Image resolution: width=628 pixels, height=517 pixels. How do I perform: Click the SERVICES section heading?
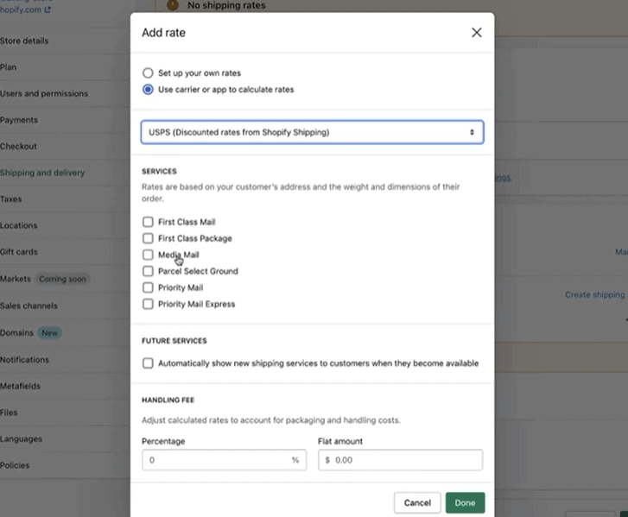pos(159,171)
